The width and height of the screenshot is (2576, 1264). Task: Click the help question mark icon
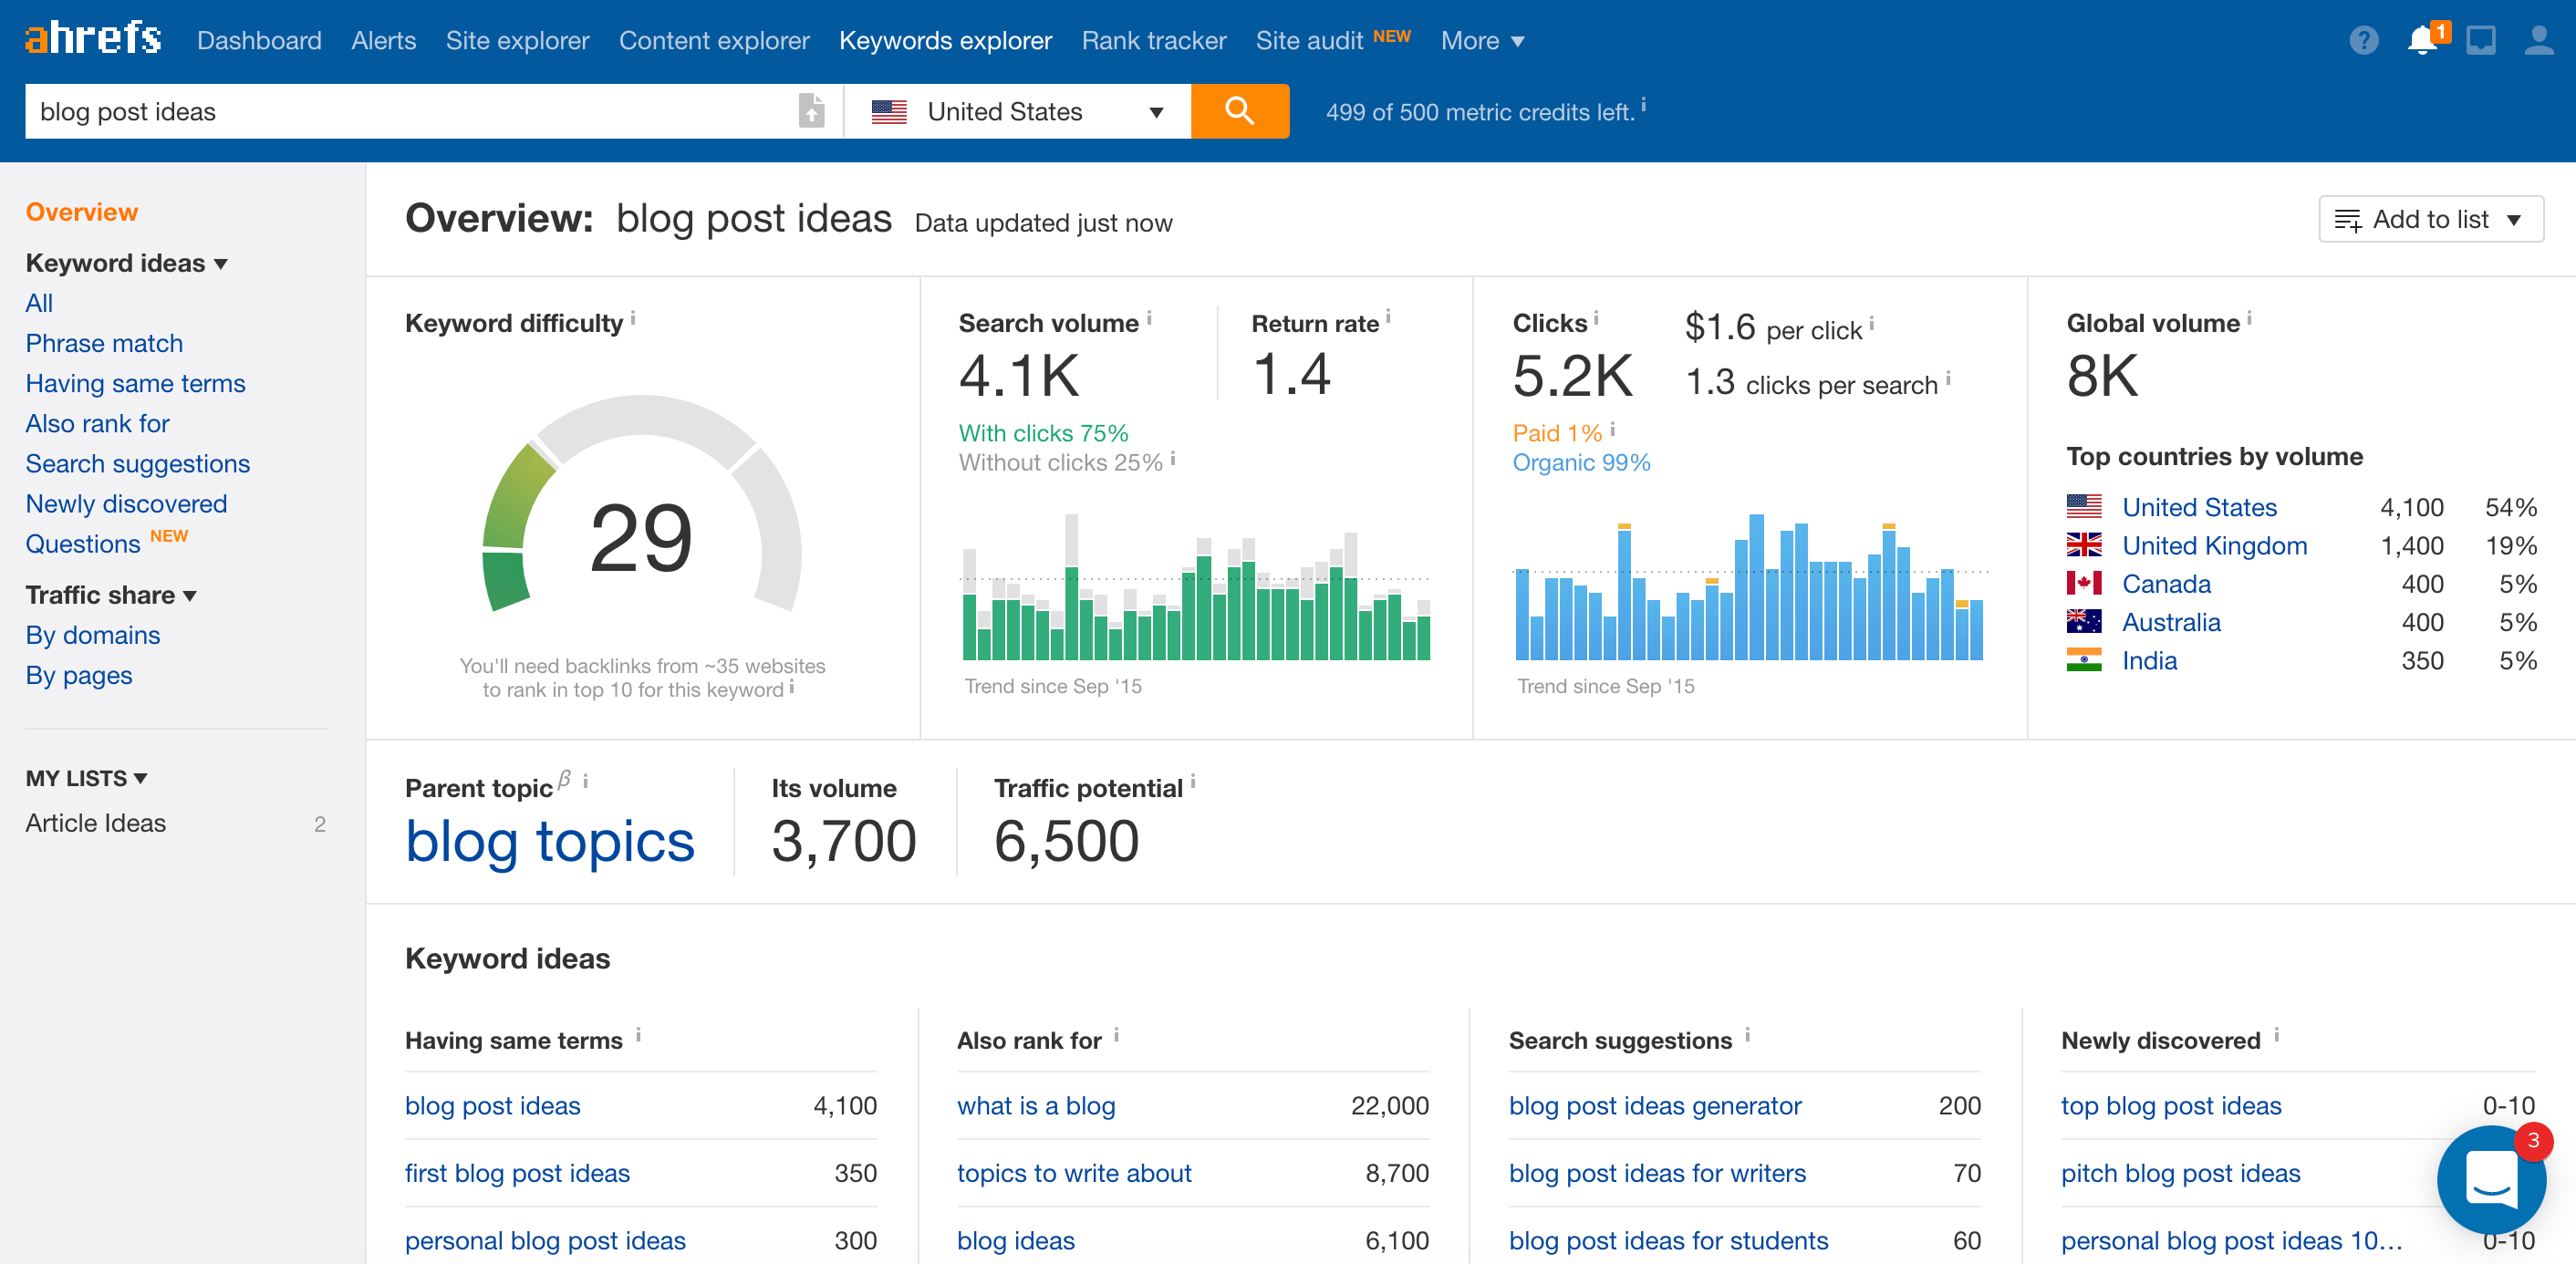pos(2363,39)
